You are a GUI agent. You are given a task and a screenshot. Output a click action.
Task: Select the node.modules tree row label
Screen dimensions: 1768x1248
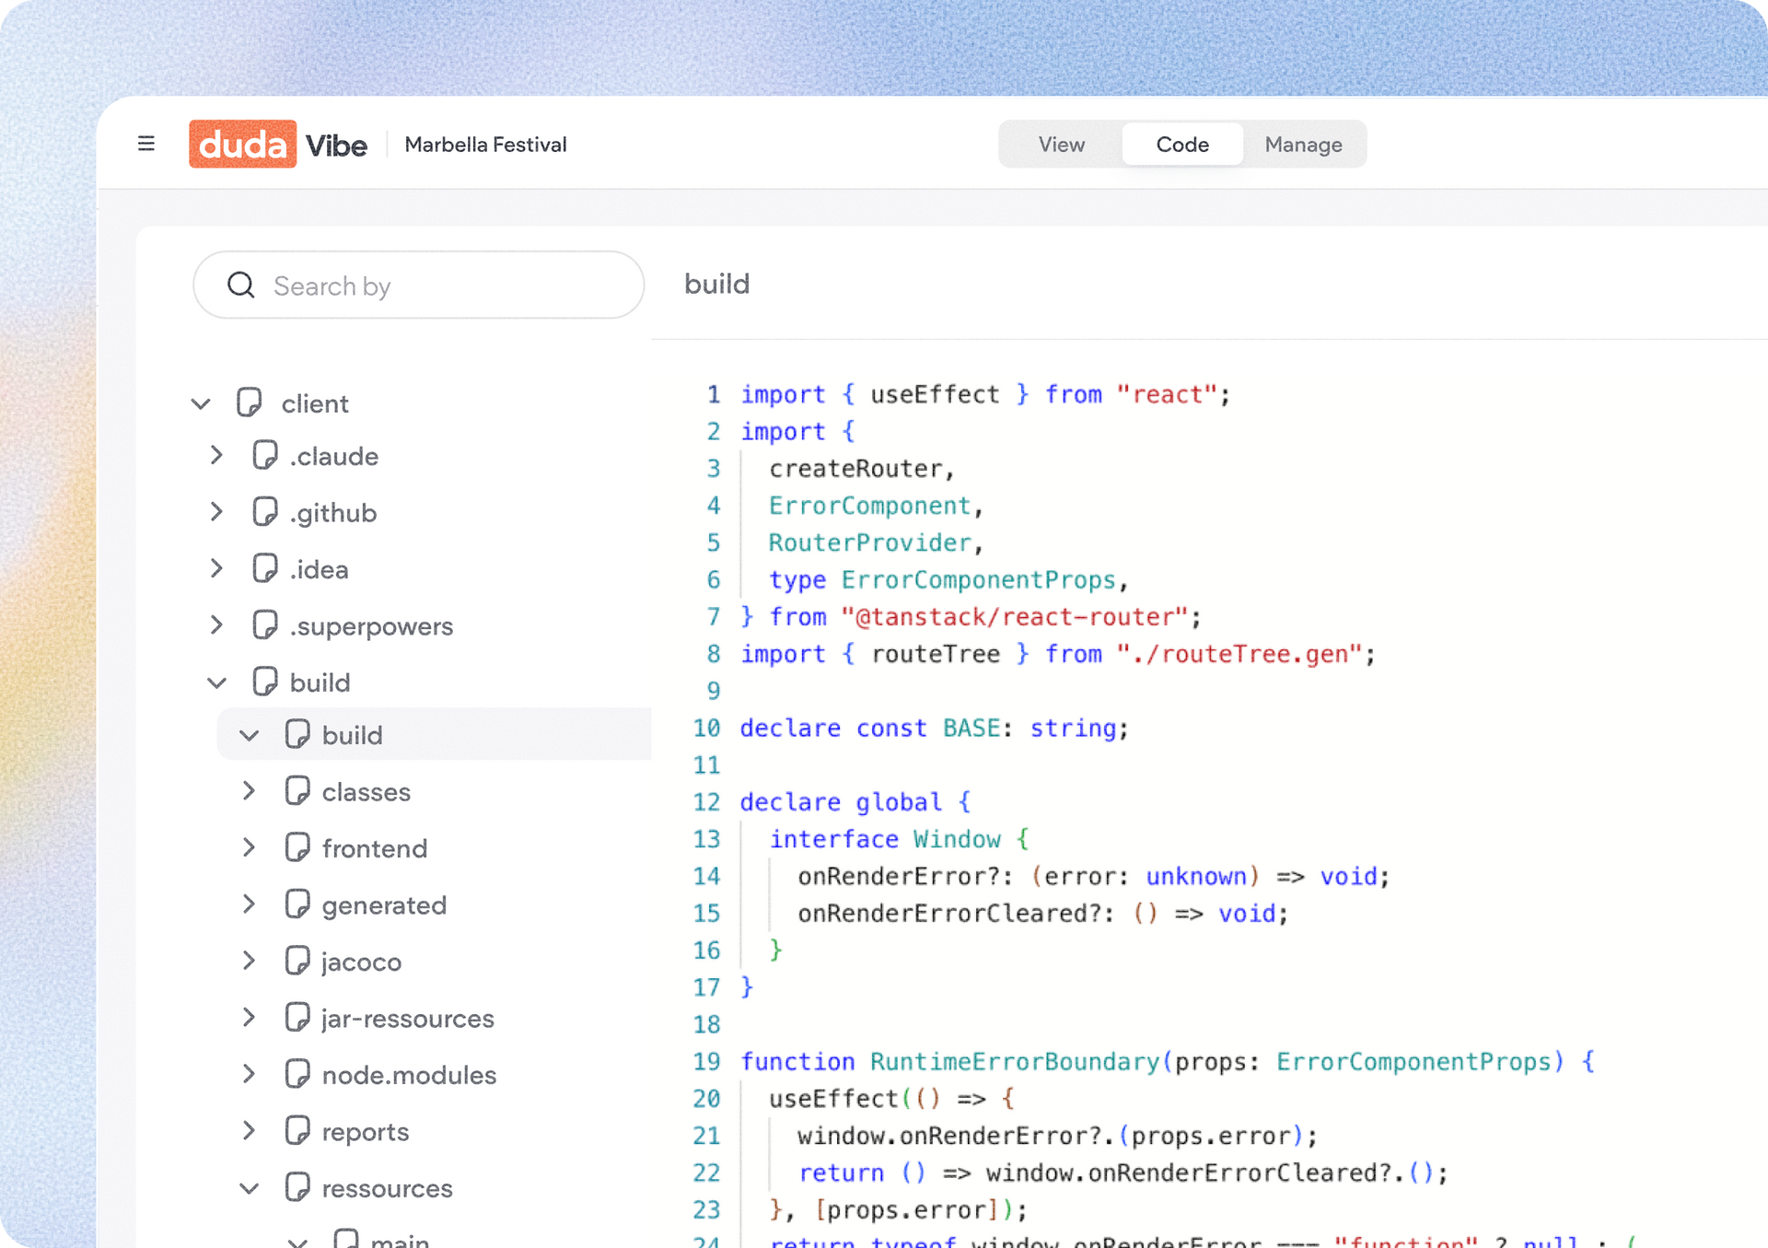tap(409, 1075)
